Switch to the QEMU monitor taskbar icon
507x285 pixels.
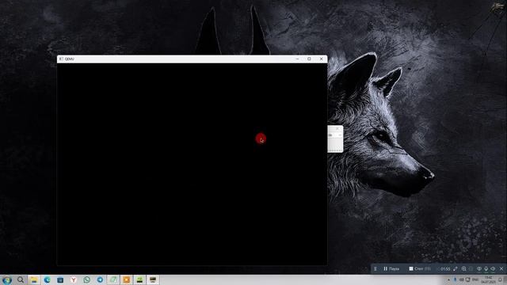153,279
